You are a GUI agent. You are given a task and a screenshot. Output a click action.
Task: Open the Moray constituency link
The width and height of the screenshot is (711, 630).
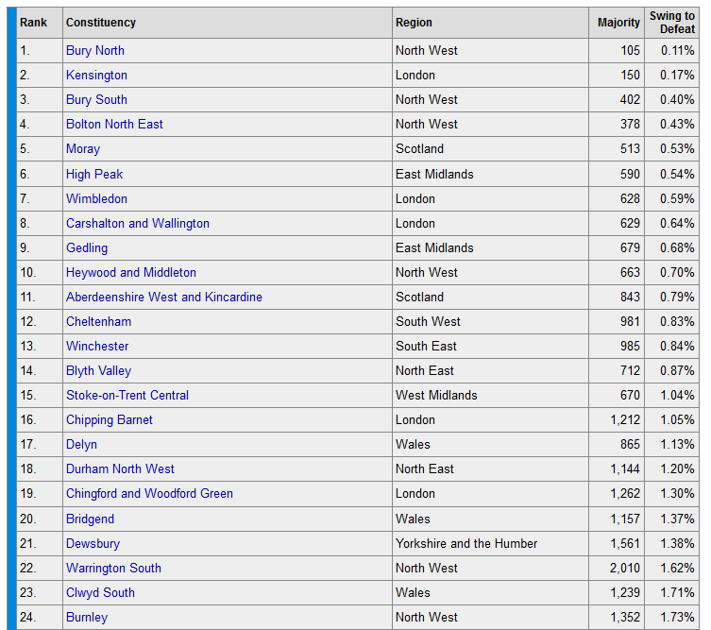click(83, 149)
